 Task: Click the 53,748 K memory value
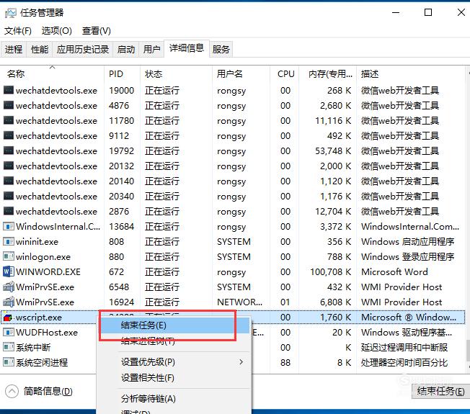[x=333, y=151]
